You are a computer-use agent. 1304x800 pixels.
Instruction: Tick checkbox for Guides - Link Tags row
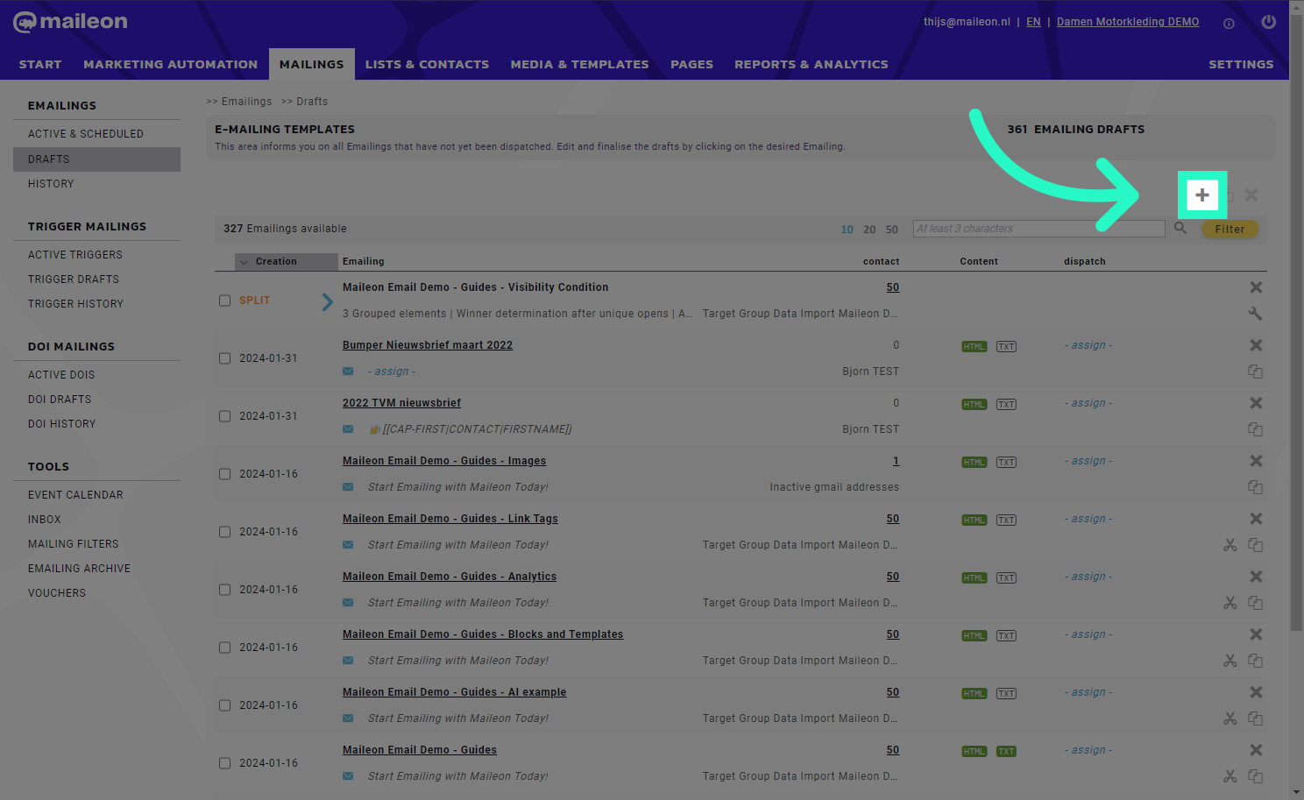coord(224,532)
